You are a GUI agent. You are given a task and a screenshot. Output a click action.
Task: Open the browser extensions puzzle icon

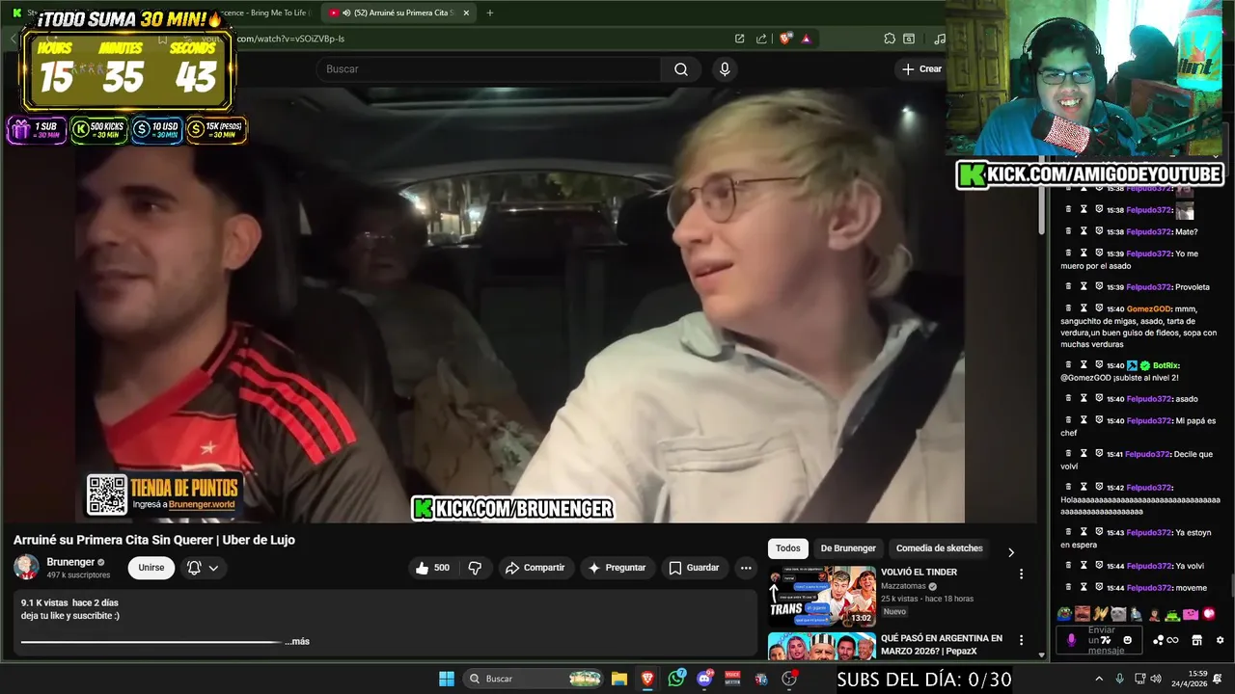[890, 39]
